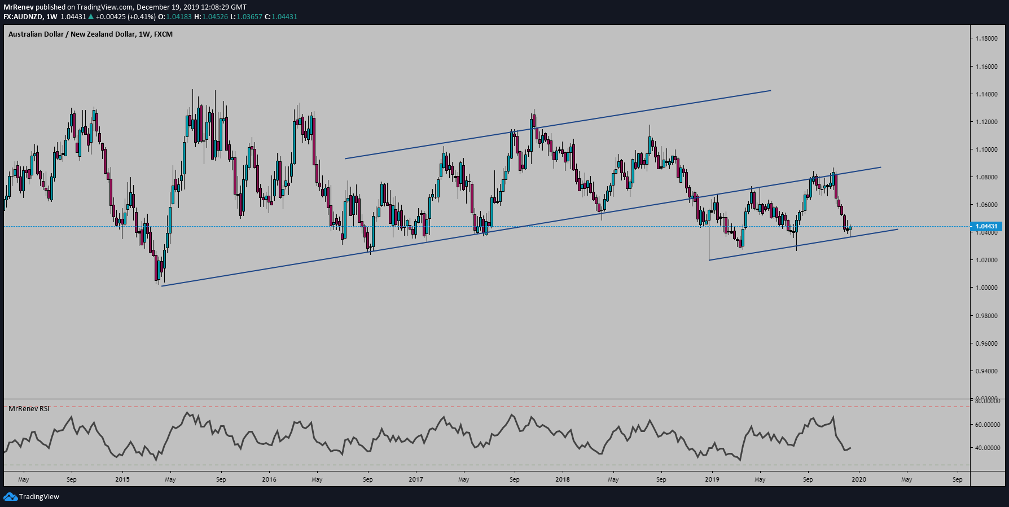This screenshot has height=507, width=1009.
Task: Click the 2017 year label on time axis
Action: pyautogui.click(x=416, y=479)
